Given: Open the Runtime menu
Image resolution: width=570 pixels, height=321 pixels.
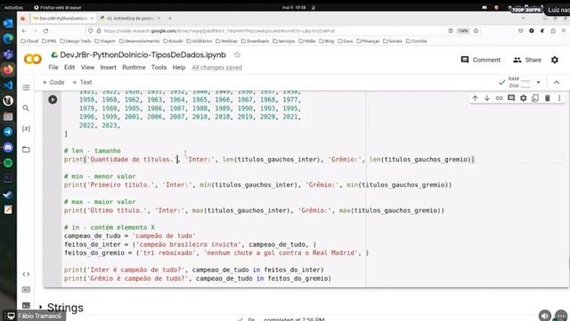Looking at the screenshot, I should (x=134, y=68).
